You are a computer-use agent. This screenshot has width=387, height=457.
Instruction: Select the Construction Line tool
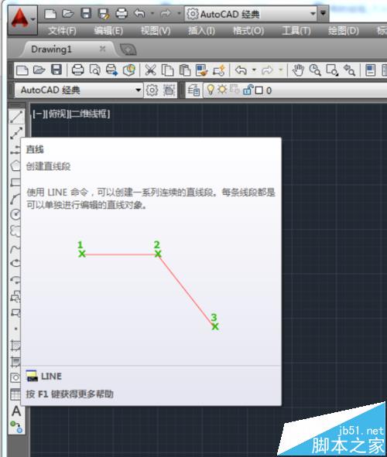point(16,133)
